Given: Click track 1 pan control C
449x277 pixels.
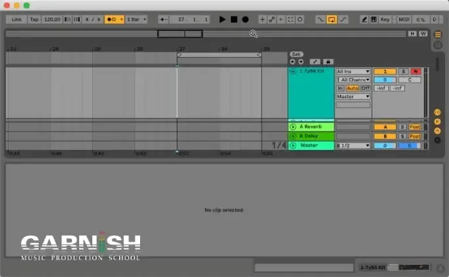Looking at the screenshot, I should pyautogui.click(x=410, y=80).
